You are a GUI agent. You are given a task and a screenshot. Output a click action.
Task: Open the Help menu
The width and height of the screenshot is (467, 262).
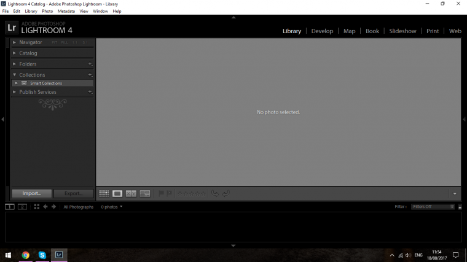coord(117,11)
